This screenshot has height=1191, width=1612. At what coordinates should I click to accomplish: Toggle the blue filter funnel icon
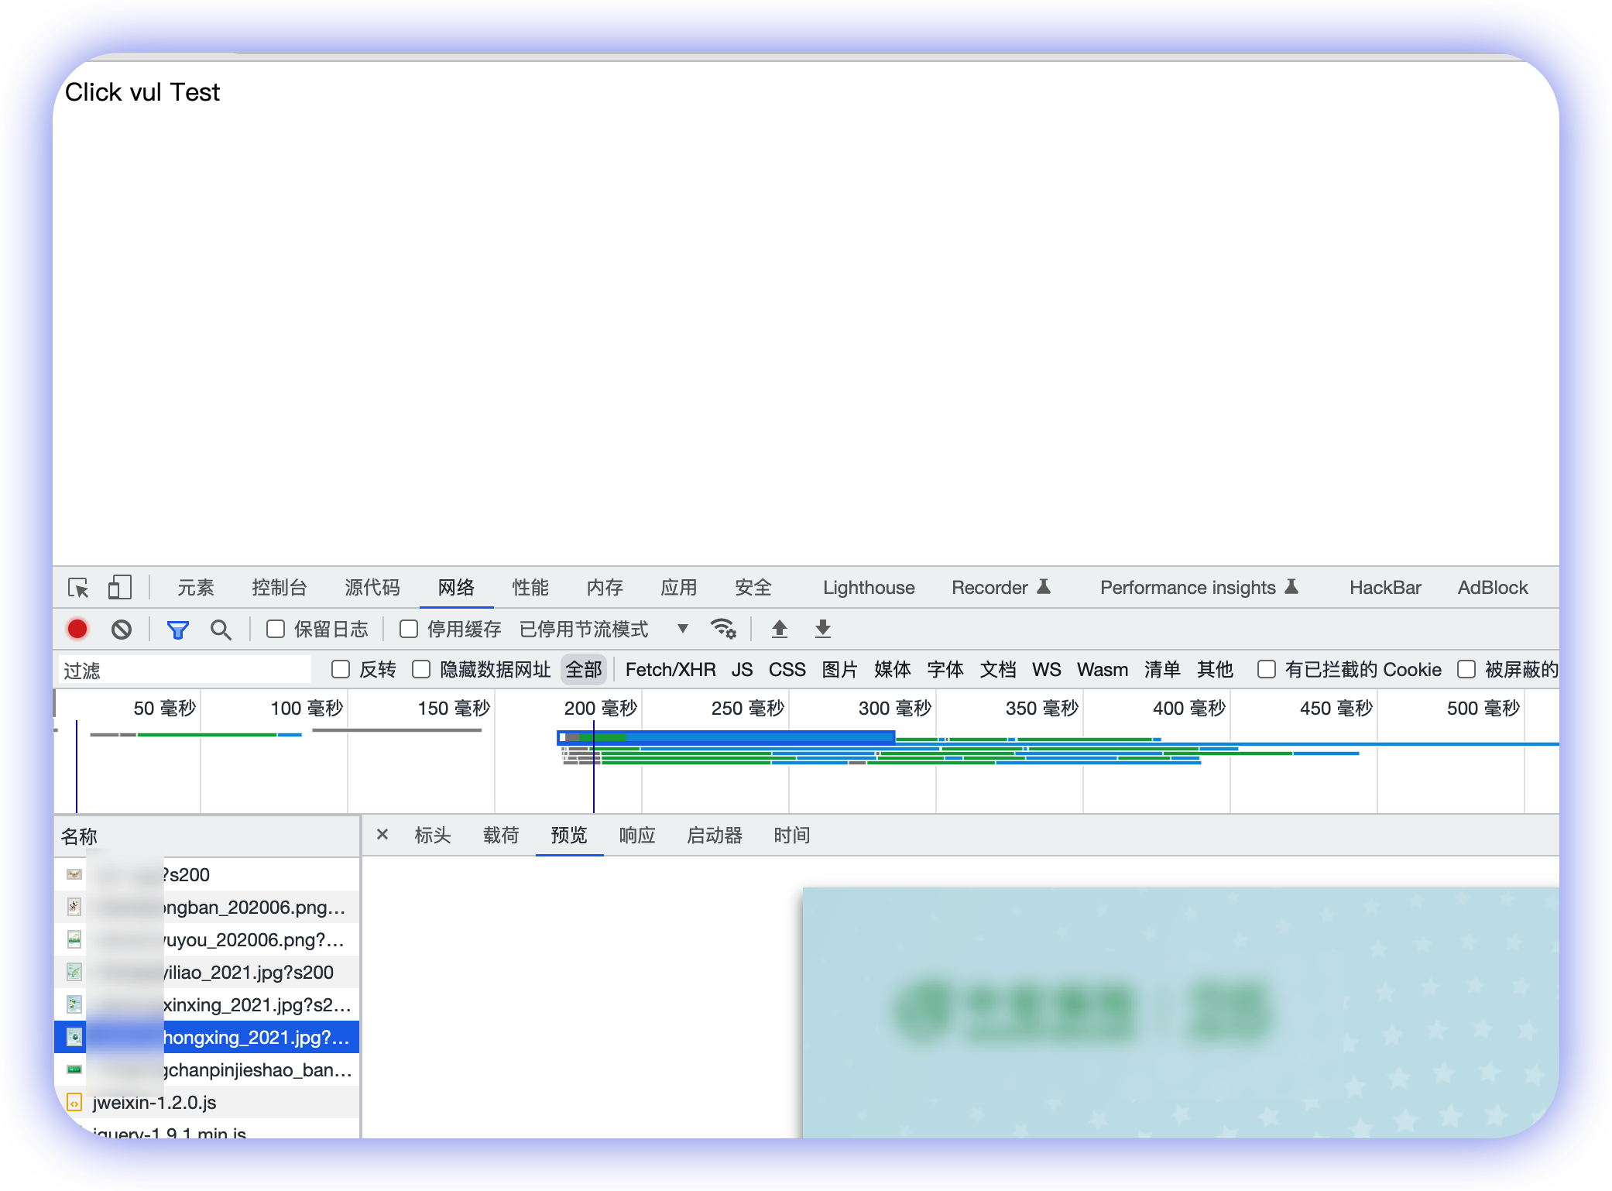click(x=178, y=630)
